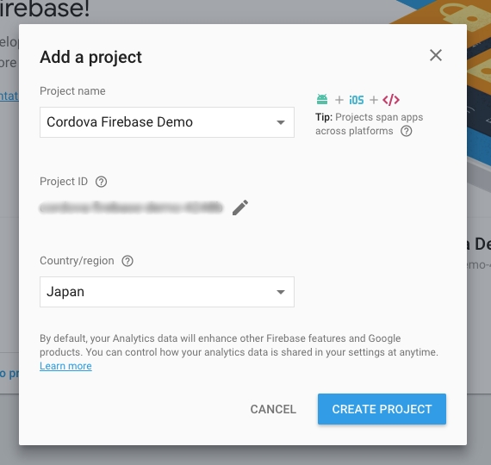Click the help icon beside the platforms tip
Image resolution: width=491 pixels, height=465 pixels.
(x=406, y=131)
